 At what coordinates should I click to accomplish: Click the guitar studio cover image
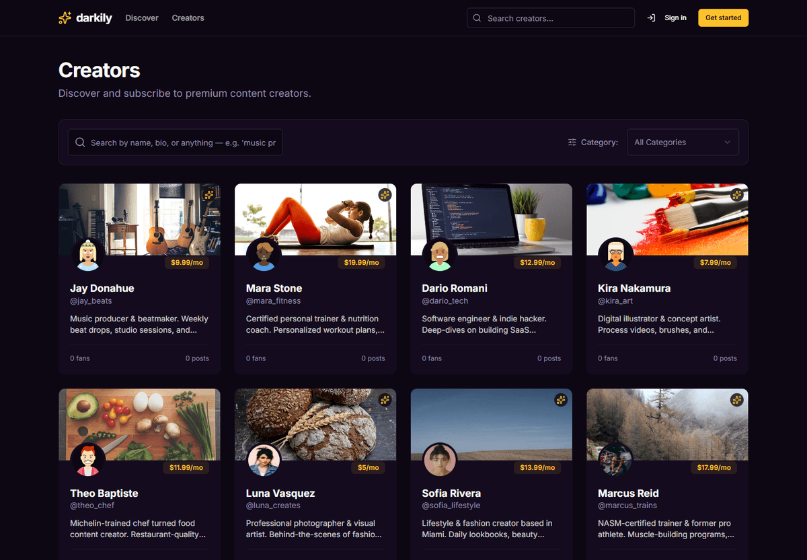tap(139, 219)
